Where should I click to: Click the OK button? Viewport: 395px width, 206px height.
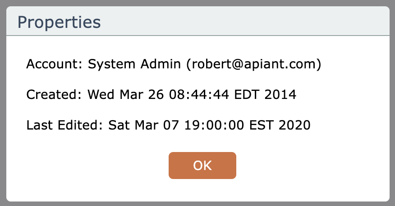[202, 165]
